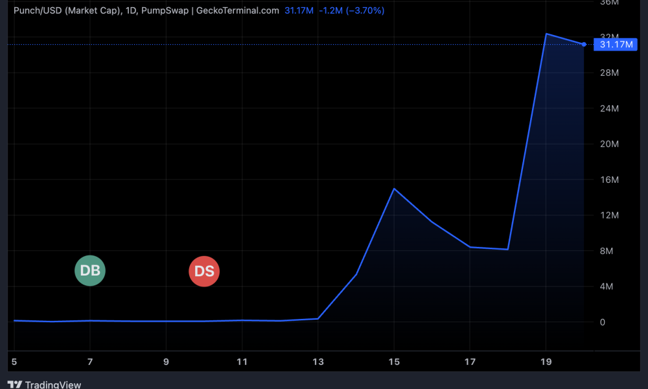648x389 pixels.
Task: Click the TV logo icon bottom left
Action: pos(16,384)
